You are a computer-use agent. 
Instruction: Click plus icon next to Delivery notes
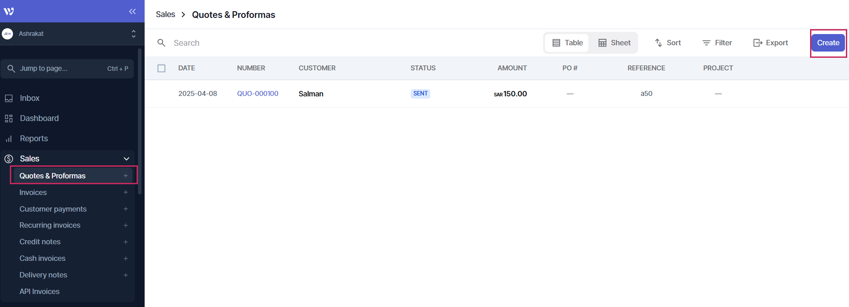(126, 275)
